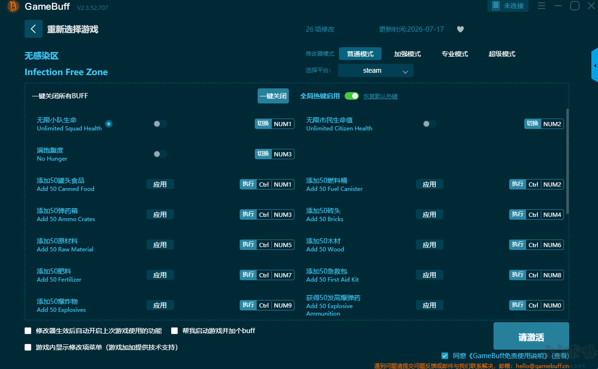Check launch game and add buff option

(174, 331)
